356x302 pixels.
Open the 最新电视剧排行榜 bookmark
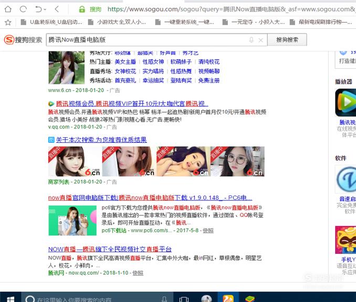click(x=321, y=22)
